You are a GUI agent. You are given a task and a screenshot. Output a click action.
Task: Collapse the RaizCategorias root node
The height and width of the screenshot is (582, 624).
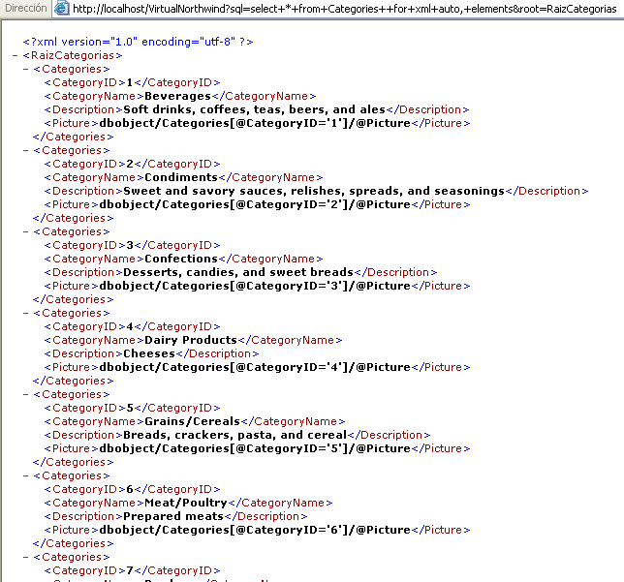coord(16,56)
